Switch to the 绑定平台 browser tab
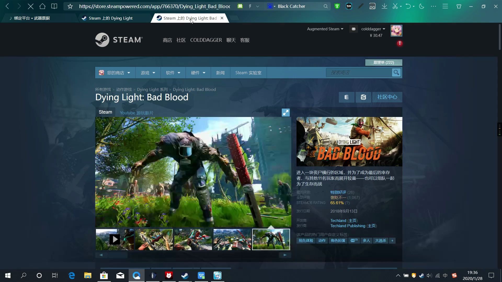 tap(39, 18)
